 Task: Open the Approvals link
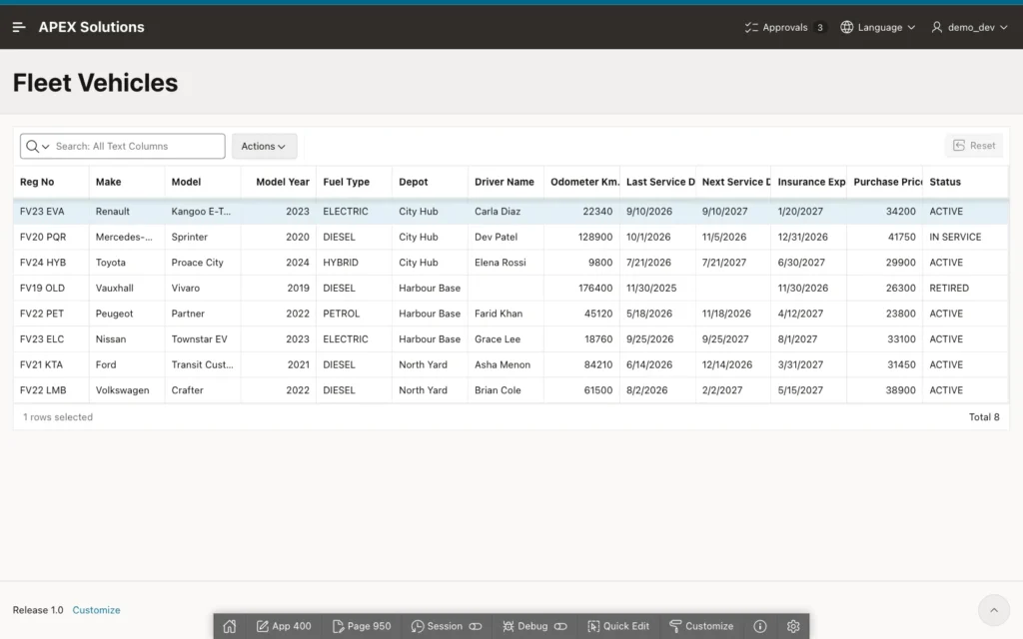tap(785, 27)
